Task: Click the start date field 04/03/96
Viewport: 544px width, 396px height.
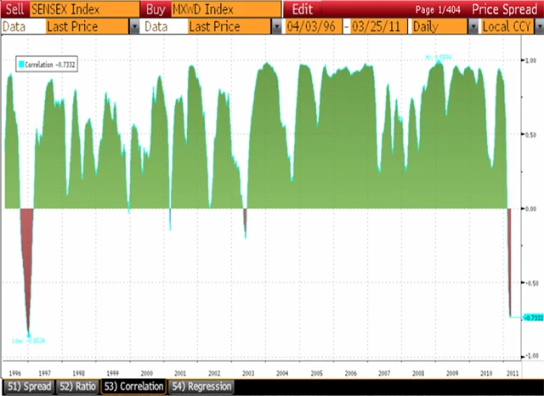Action: pos(314,26)
